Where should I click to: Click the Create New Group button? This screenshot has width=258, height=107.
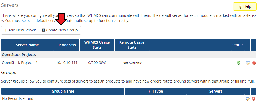60,30
